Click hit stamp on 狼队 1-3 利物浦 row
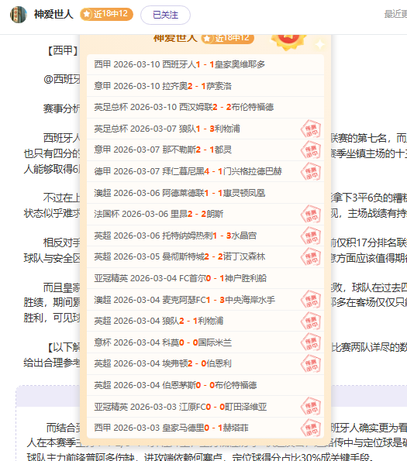Image resolution: width=407 pixels, height=461 pixels. [311, 129]
